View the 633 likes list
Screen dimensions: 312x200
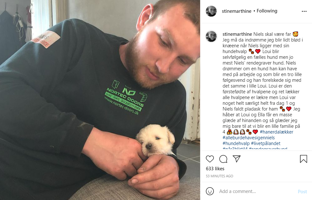215,169
